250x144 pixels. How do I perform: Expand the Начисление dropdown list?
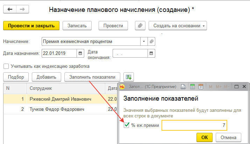coord(144,41)
